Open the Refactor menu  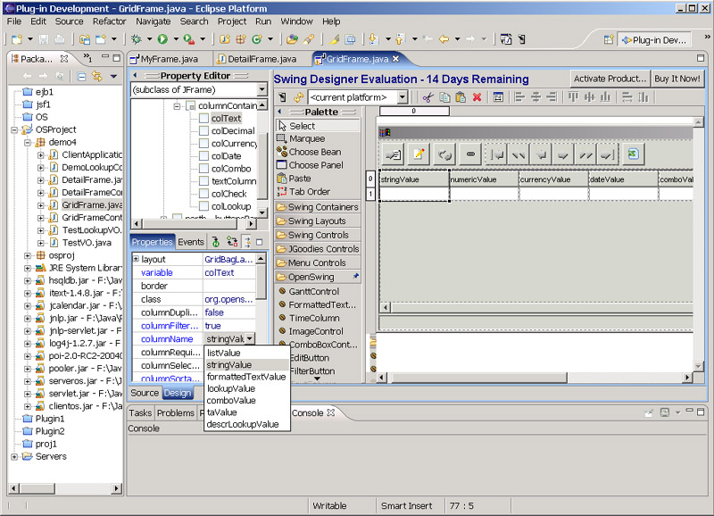coord(109,21)
